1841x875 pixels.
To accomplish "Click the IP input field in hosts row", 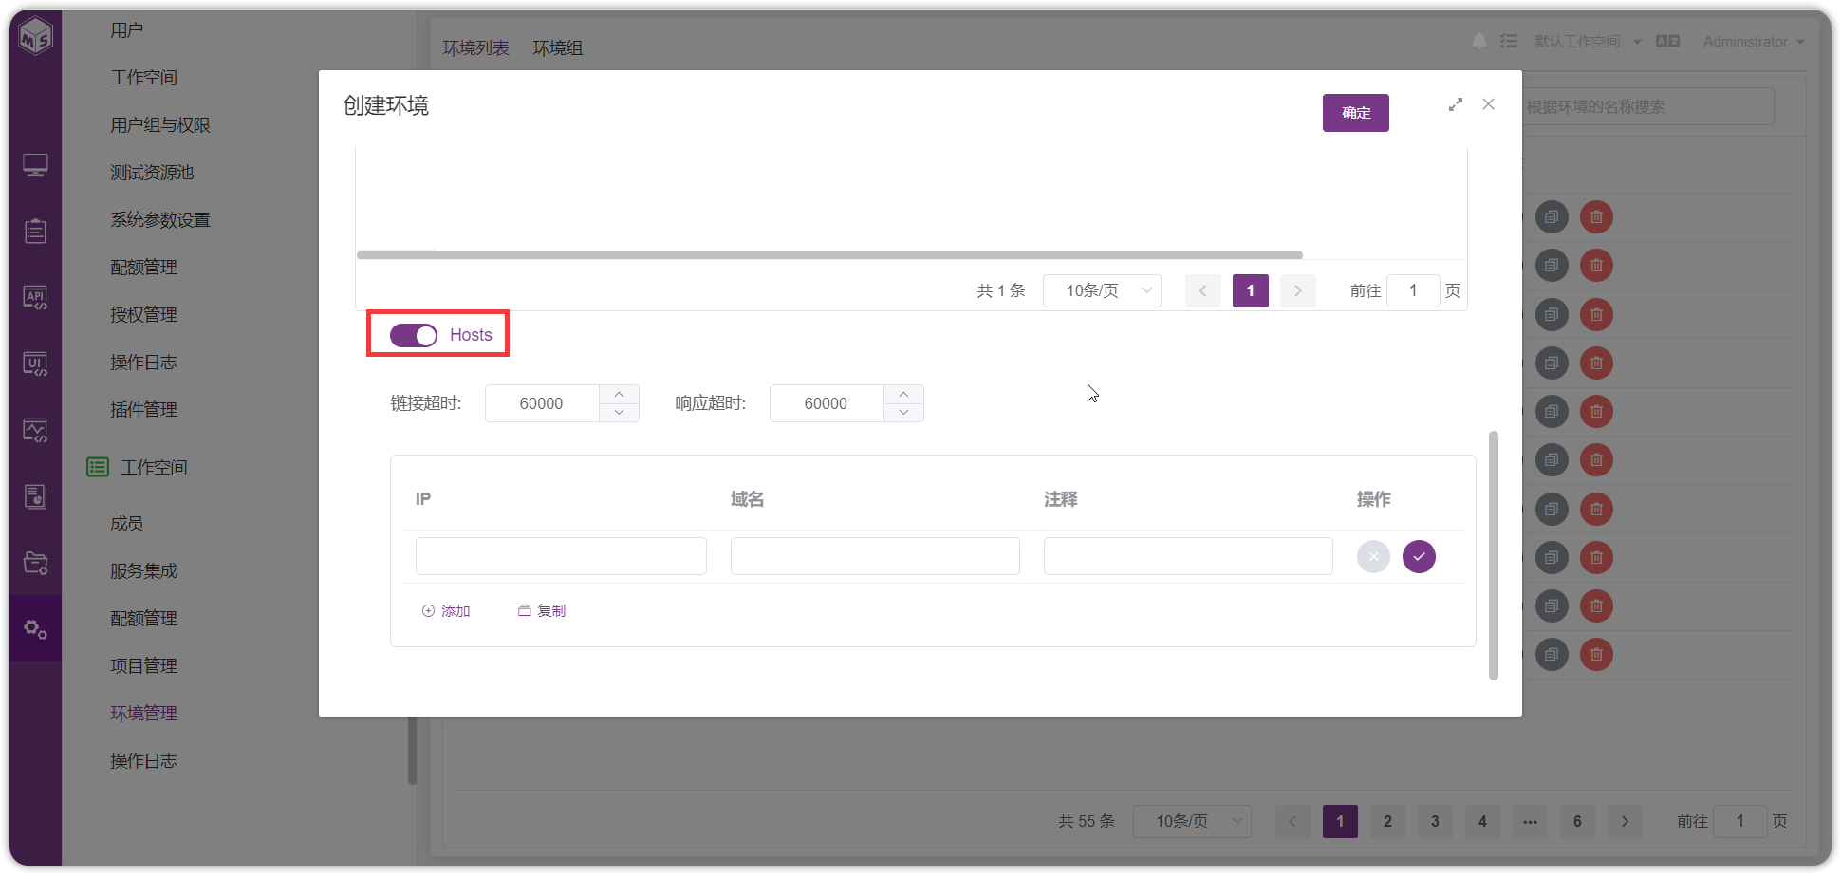I will pos(561,556).
